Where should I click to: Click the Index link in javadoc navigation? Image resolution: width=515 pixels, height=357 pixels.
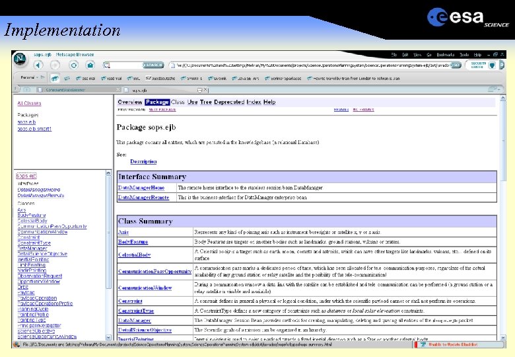254,102
